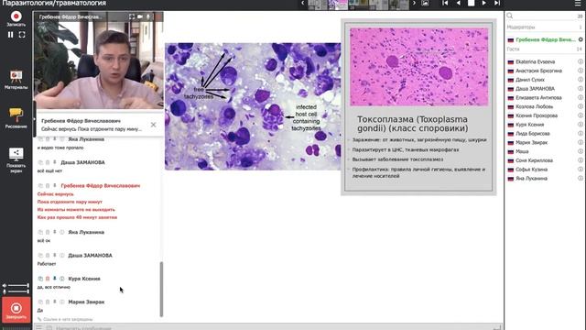The image size is (586, 330).
Task: Click the pink histology slide image
Action: coord(419,67)
